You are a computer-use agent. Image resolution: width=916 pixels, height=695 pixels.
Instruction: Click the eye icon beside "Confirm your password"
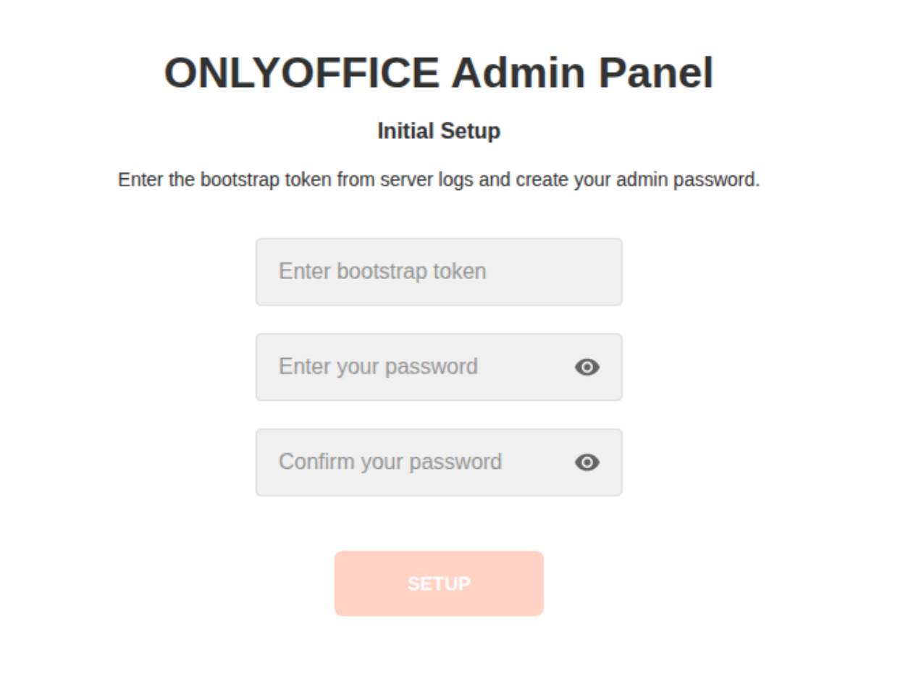pos(587,462)
